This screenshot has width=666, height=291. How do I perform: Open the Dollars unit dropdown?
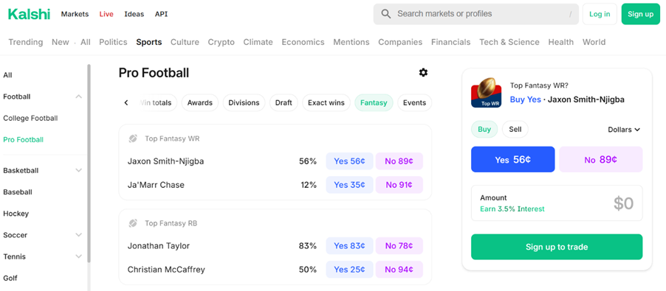coord(623,130)
